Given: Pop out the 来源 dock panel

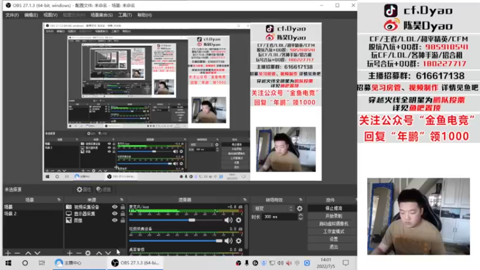Looking at the screenshot, I should (x=122, y=200).
